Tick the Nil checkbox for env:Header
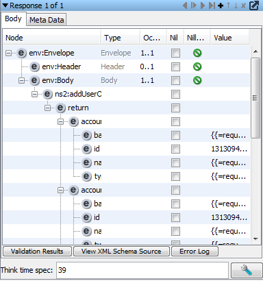The height and width of the screenshot is (281, 263). click(x=175, y=67)
